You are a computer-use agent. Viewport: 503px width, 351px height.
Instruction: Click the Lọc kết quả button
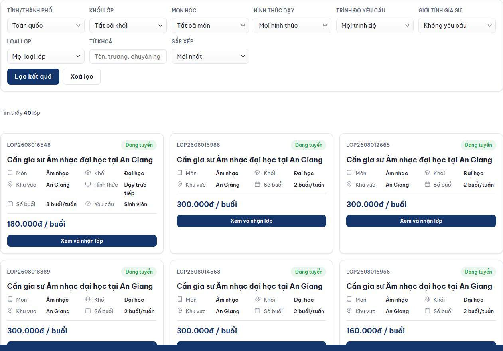(33, 77)
